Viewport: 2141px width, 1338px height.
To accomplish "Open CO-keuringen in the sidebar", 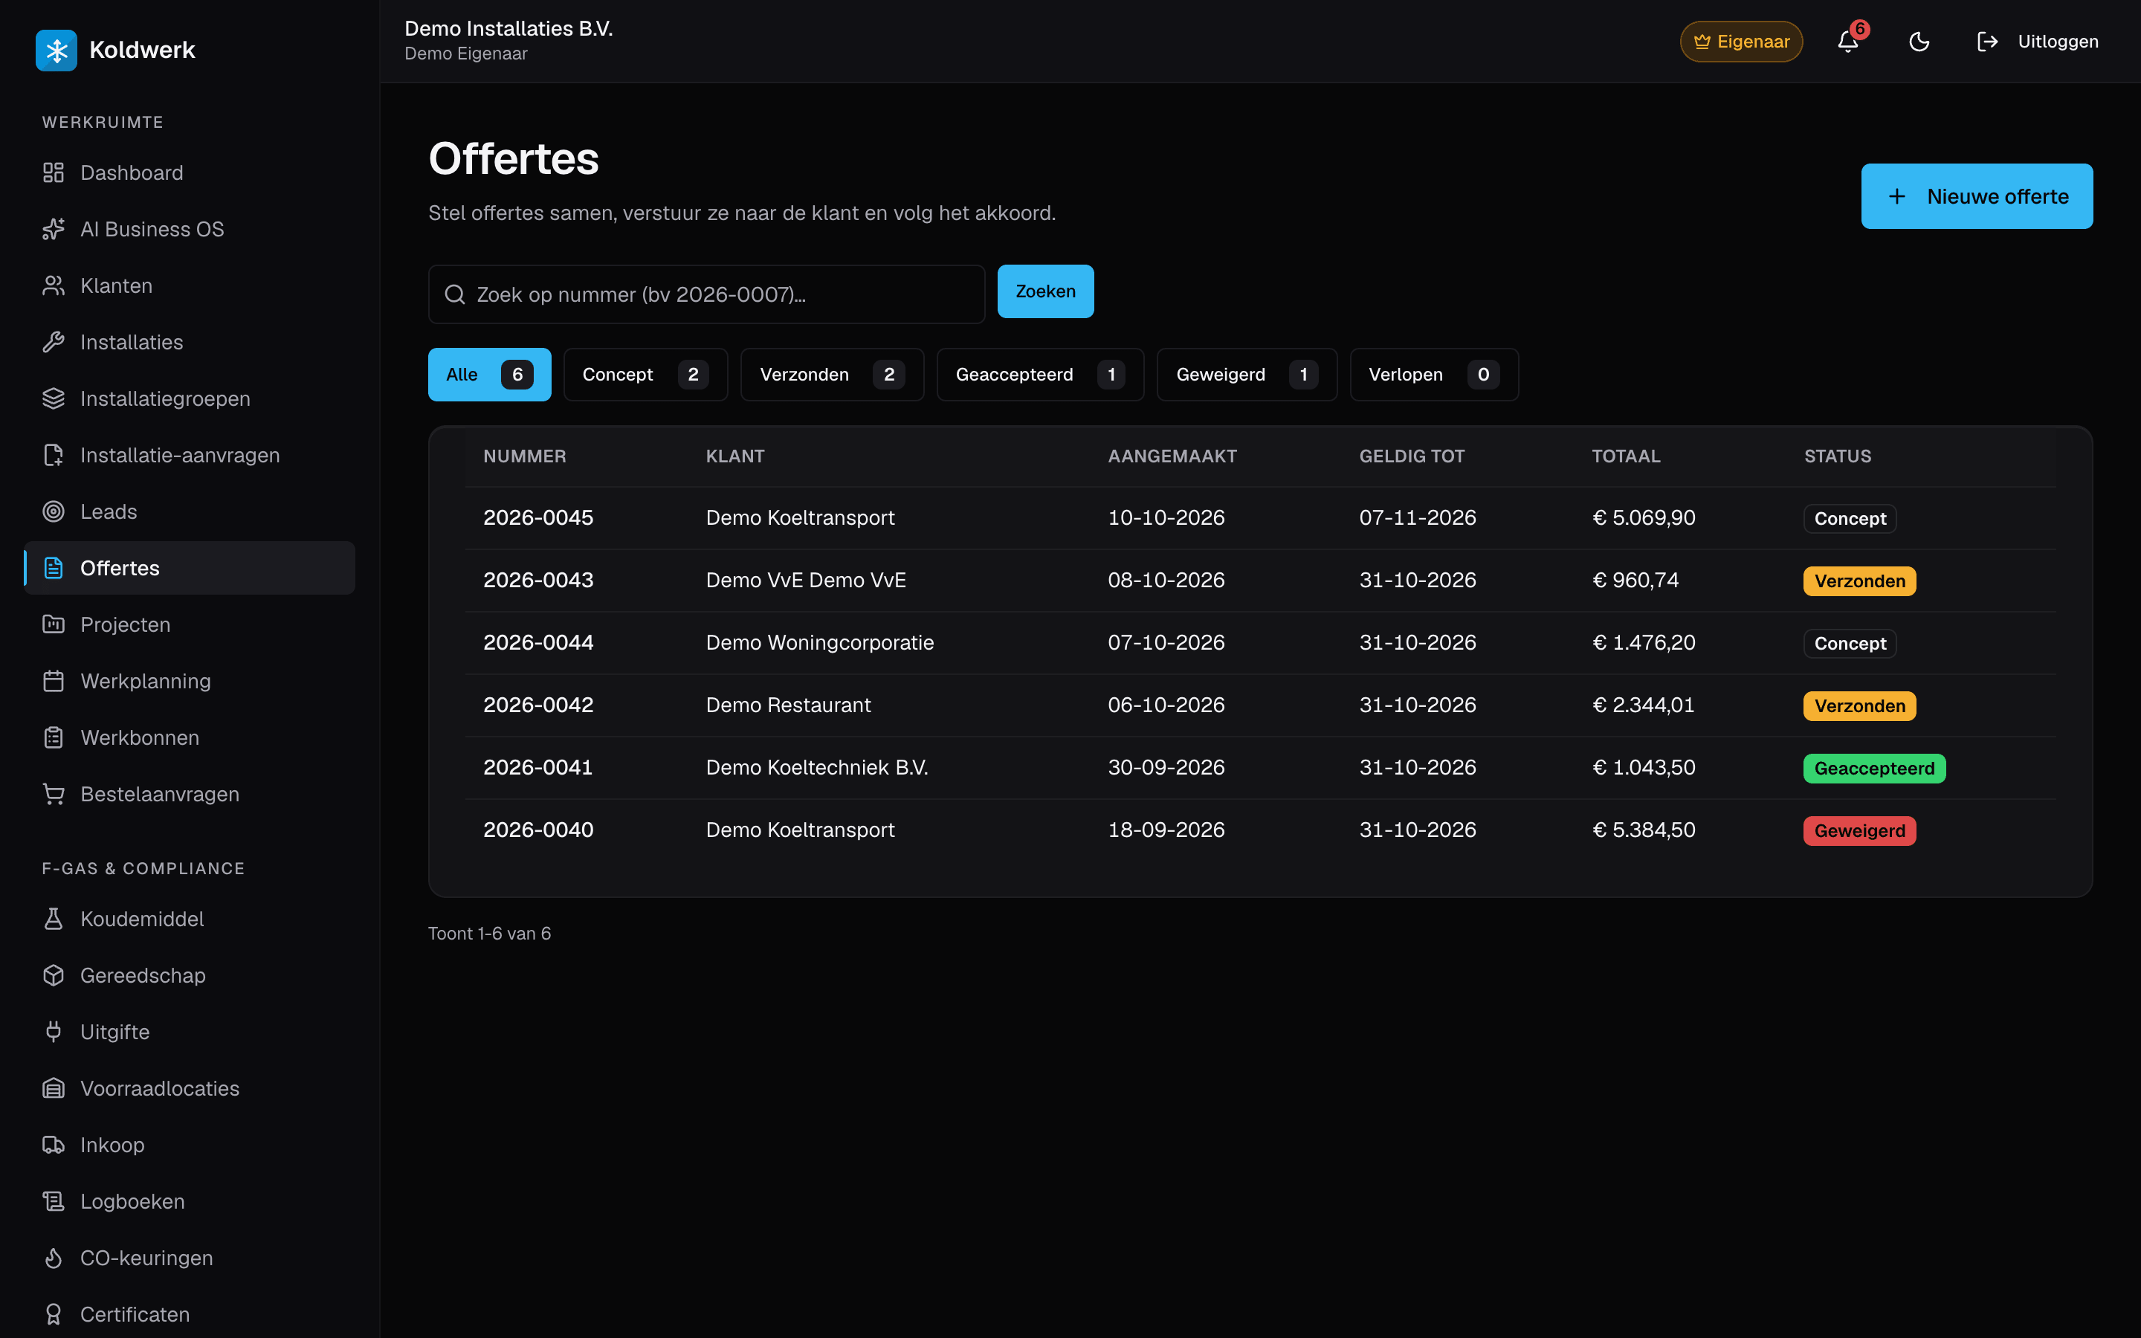I will [190, 1258].
